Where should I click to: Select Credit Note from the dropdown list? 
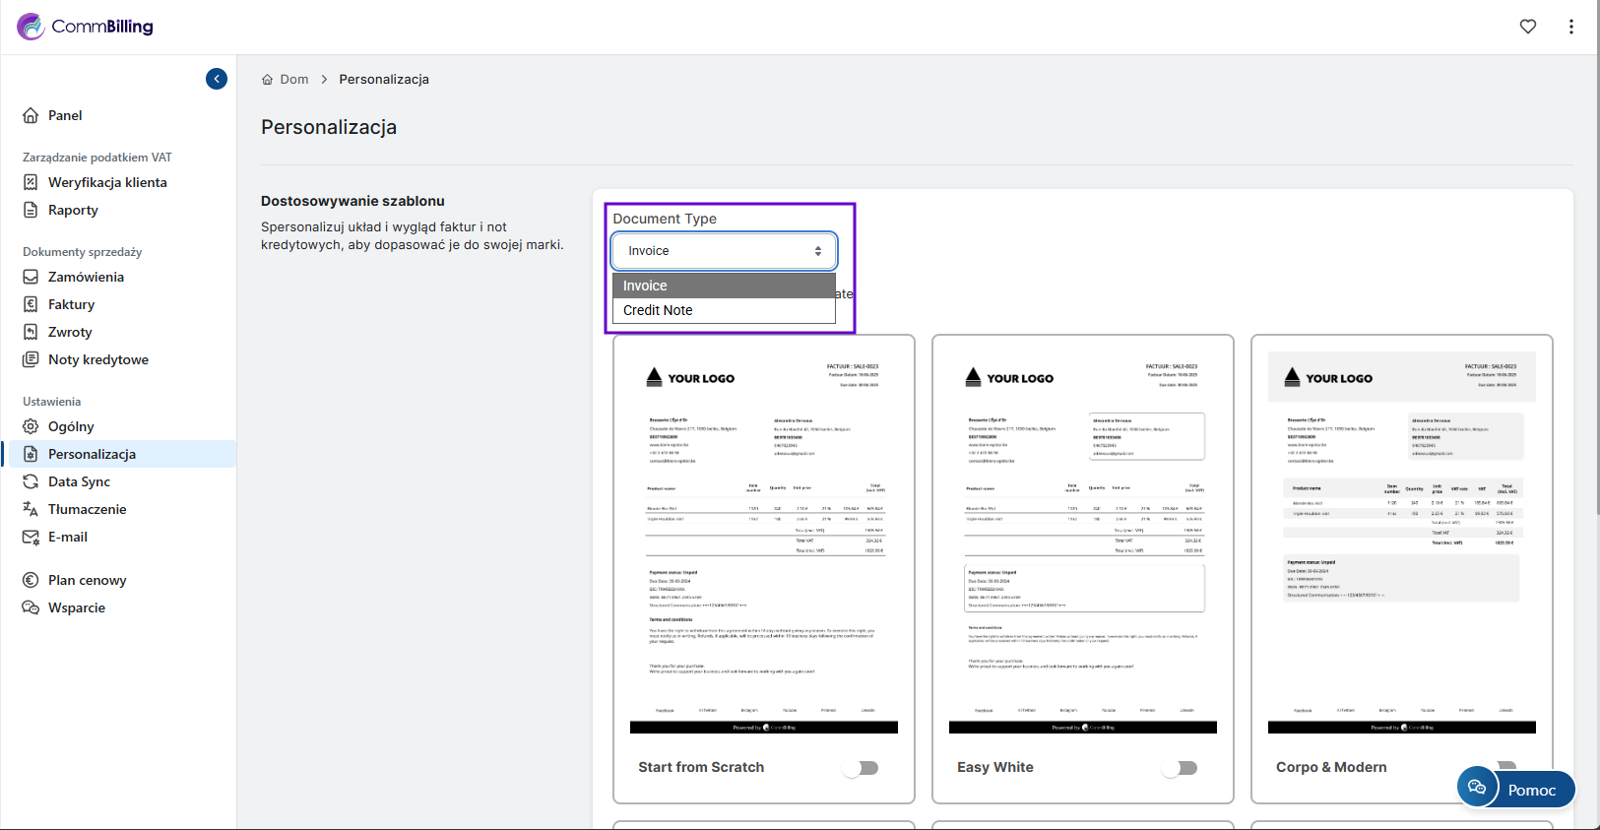(x=658, y=310)
